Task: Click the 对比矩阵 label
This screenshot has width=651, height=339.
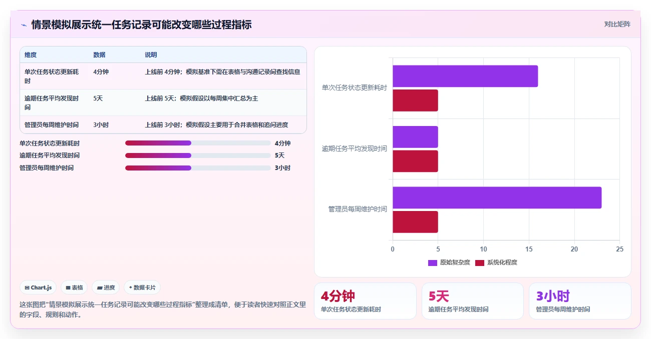Action: [x=617, y=24]
